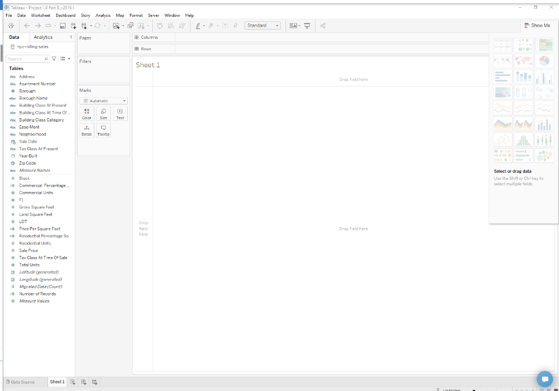
Task: Select the Zip Code field
Action: (x=27, y=163)
